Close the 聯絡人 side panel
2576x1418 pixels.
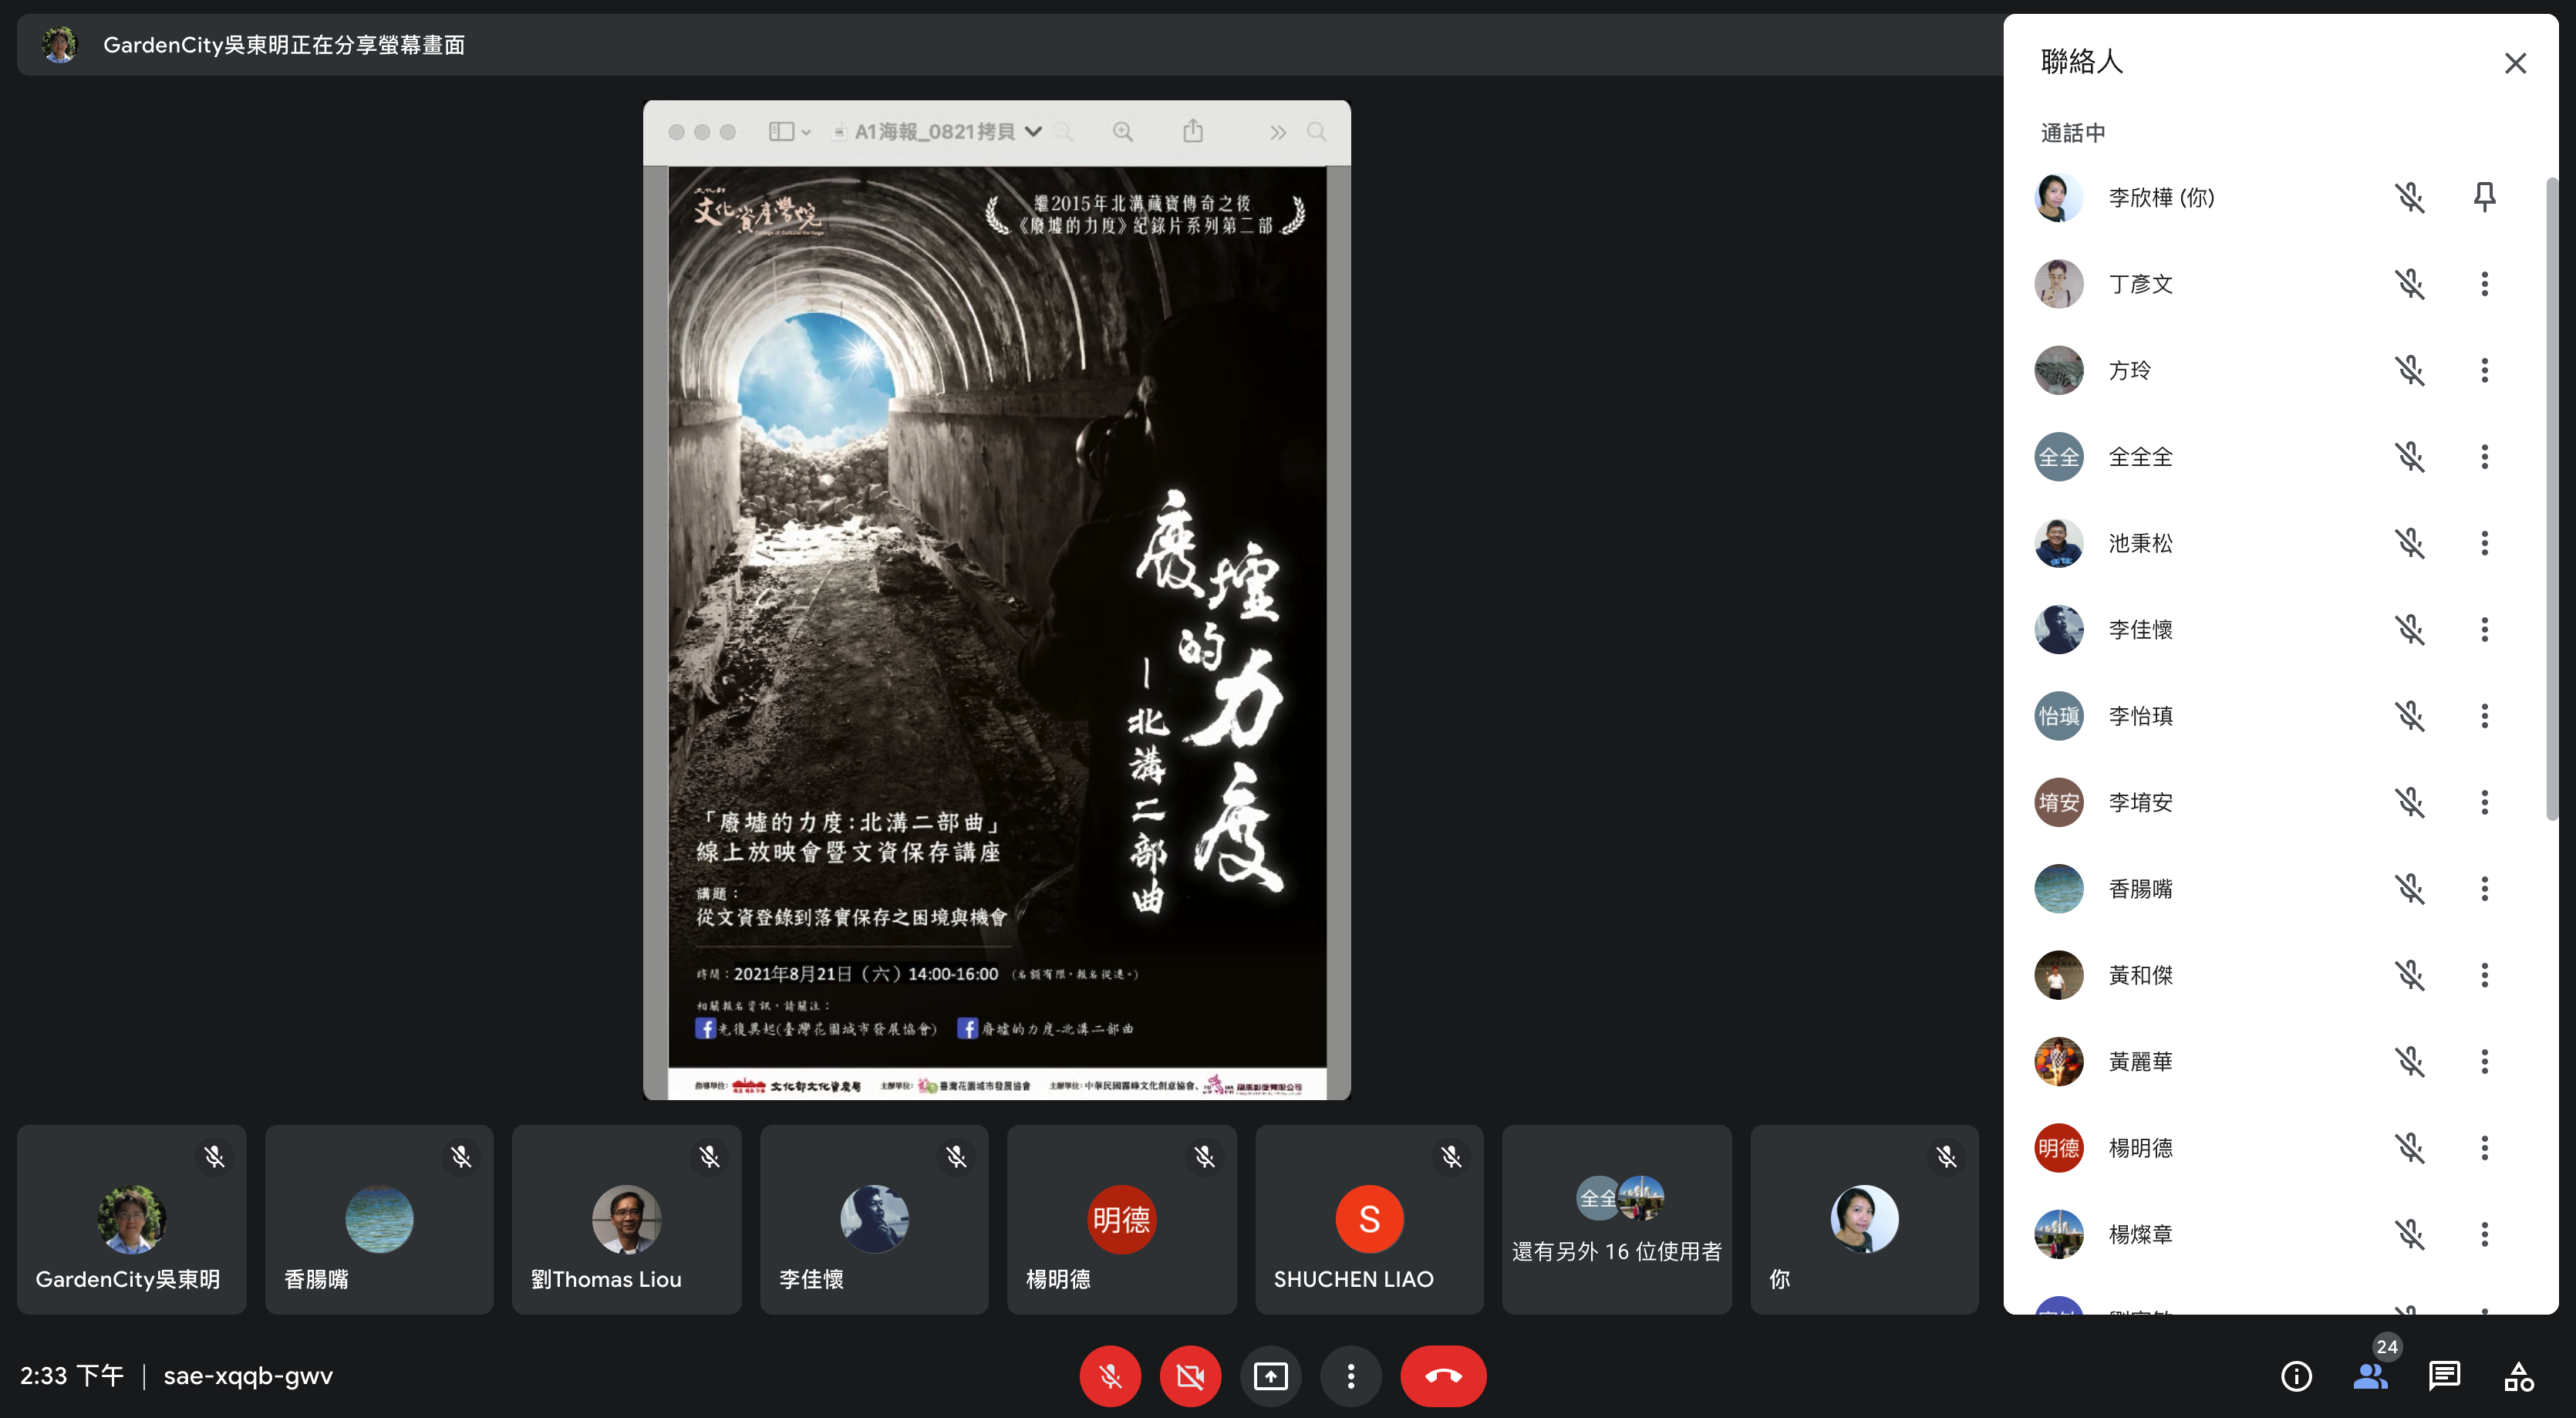coord(2515,63)
